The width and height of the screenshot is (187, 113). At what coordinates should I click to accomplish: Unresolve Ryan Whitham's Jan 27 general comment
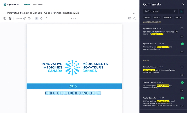[x=182, y=44]
